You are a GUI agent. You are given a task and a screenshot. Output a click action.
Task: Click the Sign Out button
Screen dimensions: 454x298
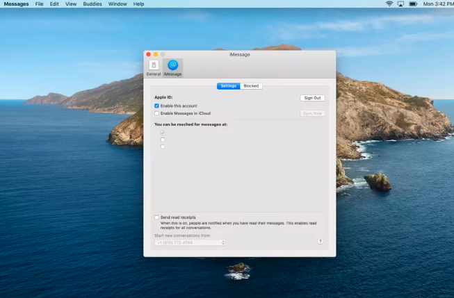(312, 98)
